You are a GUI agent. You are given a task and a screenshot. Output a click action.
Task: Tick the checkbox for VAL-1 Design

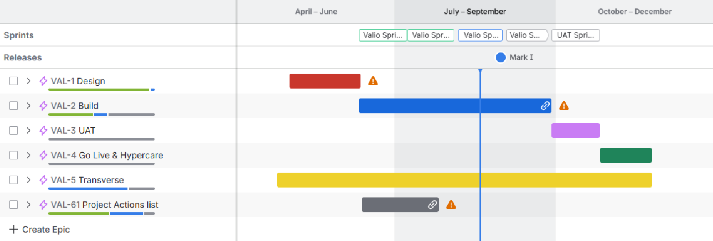14,81
